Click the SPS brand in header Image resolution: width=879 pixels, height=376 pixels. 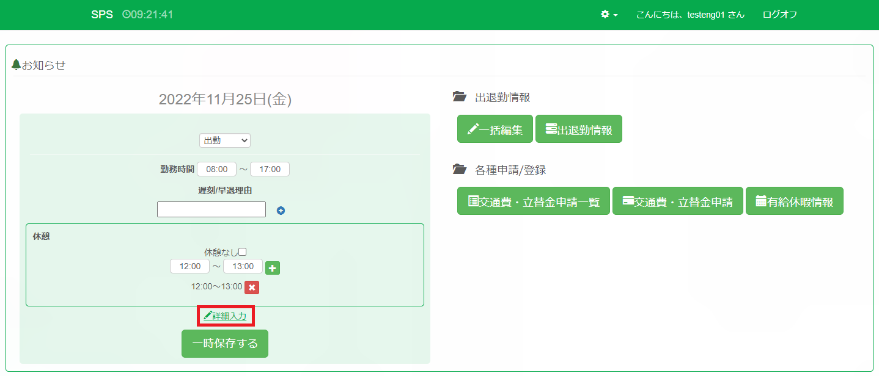tap(102, 15)
